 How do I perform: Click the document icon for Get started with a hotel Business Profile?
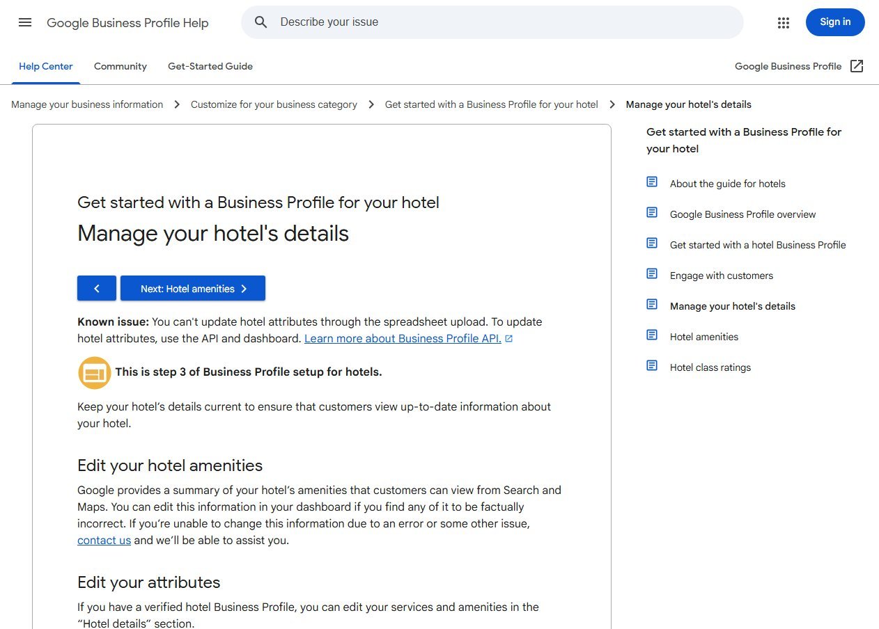[x=652, y=243]
